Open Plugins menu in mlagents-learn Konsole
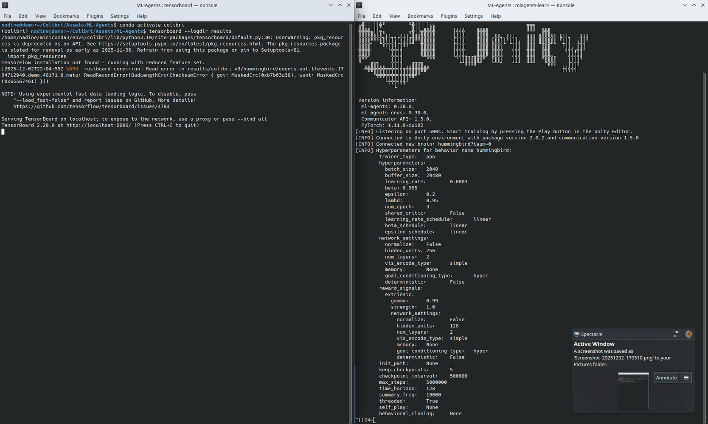 pos(449,16)
